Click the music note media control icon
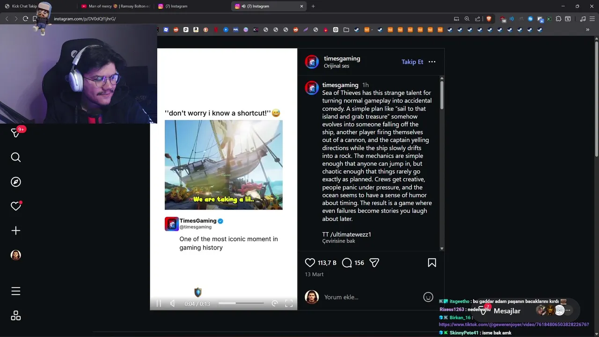Image resolution: width=599 pixels, height=337 pixels. (583, 19)
